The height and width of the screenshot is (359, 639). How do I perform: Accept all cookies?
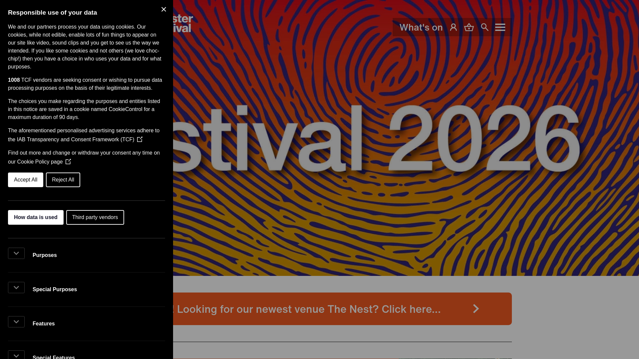26,180
